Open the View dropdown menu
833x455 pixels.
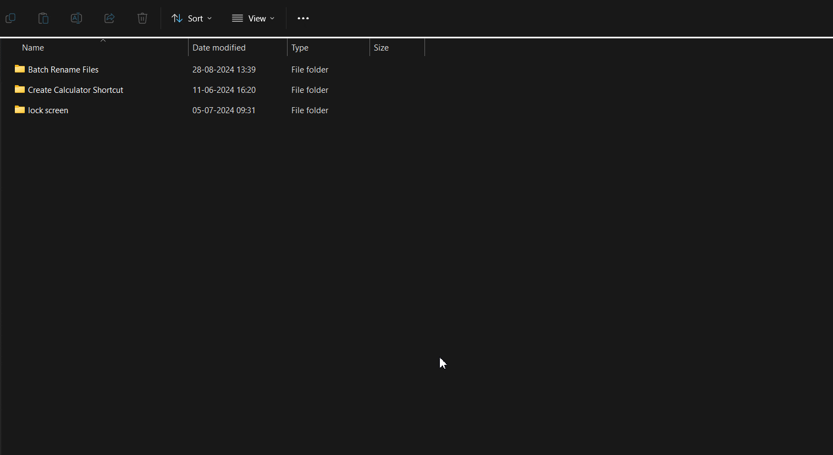[253, 18]
